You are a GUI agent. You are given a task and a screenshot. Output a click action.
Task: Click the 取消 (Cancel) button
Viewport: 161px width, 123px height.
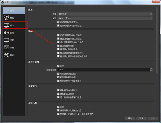pyautogui.click(x=140, y=118)
